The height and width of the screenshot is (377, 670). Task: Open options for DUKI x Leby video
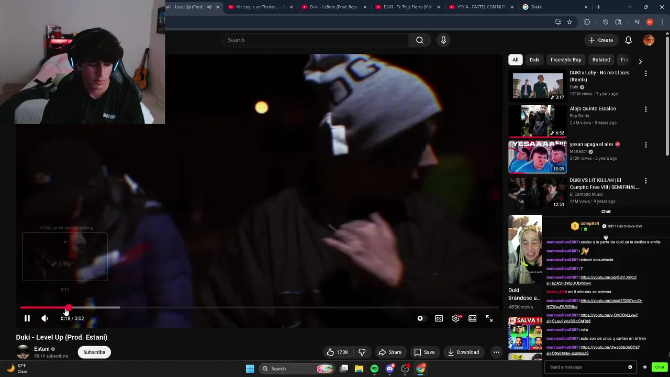click(645, 73)
